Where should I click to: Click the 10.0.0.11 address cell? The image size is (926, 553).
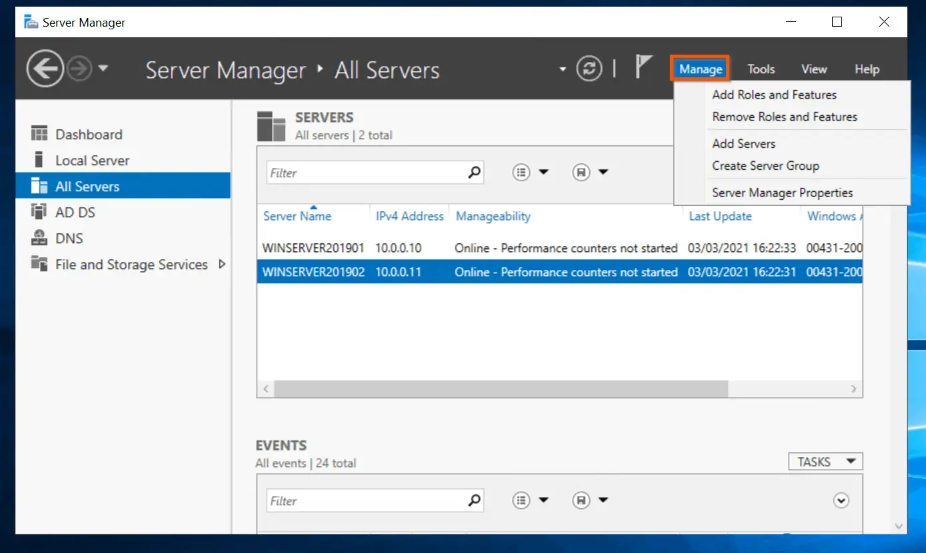pyautogui.click(x=398, y=272)
